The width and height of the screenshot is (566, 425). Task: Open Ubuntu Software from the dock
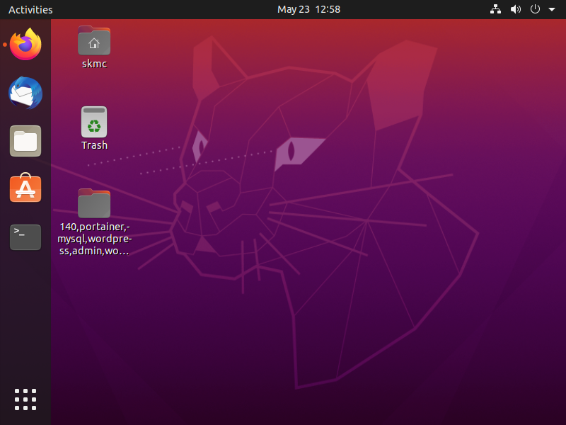pos(25,188)
